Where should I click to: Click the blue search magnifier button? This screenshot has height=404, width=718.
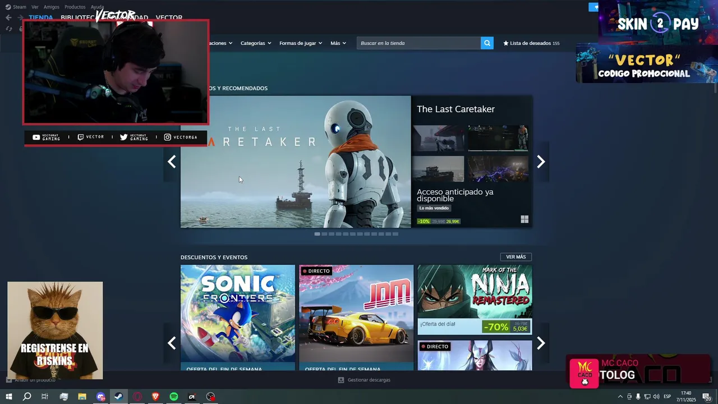(487, 43)
